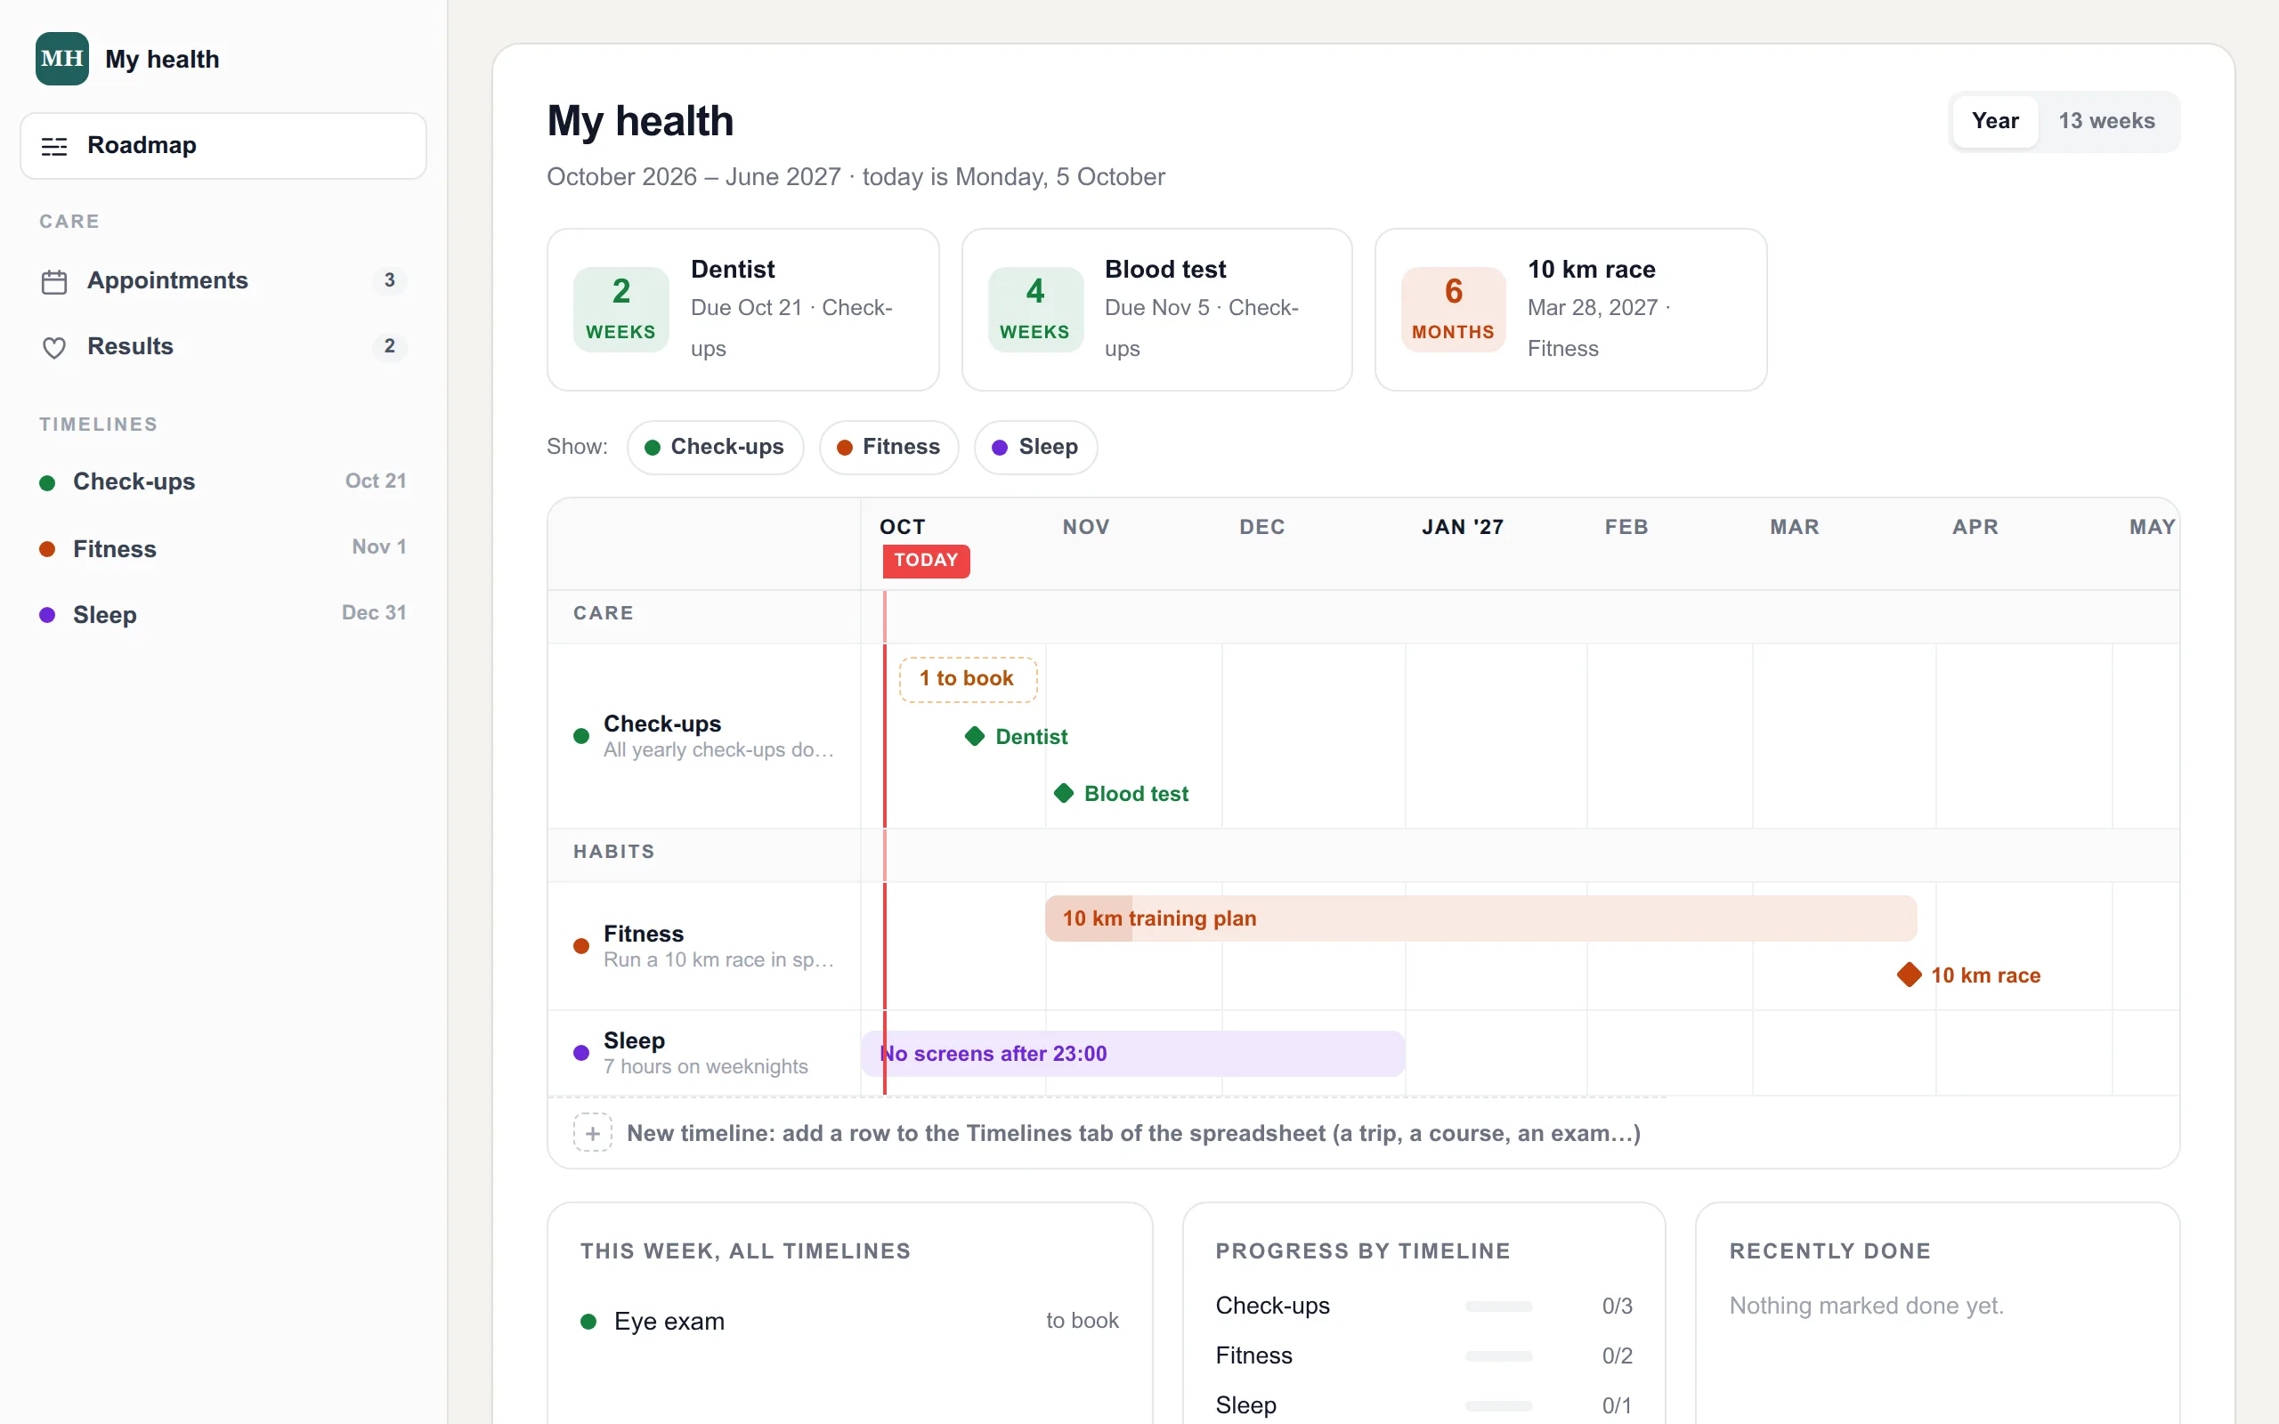Open Appointments in the sidebar
This screenshot has height=1424, width=2279.
point(223,280)
